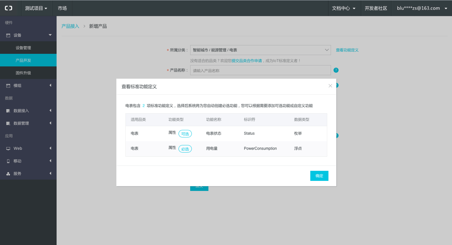Click the 移动 phone icon
This screenshot has width=452, height=245.
[8, 161]
